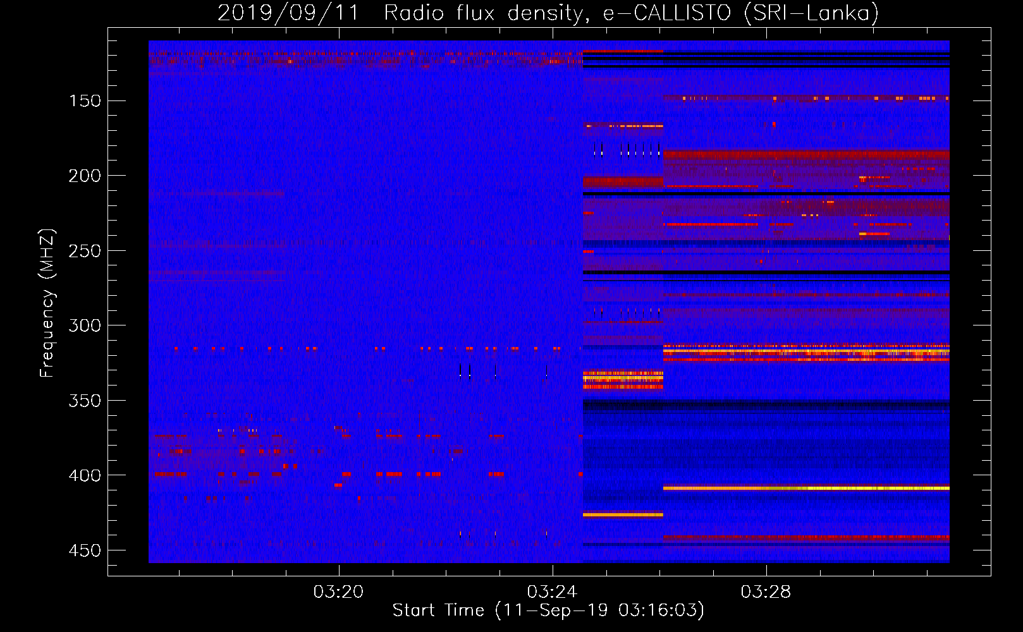
Task: Click the 350 frequency tick label
Action: tap(85, 401)
